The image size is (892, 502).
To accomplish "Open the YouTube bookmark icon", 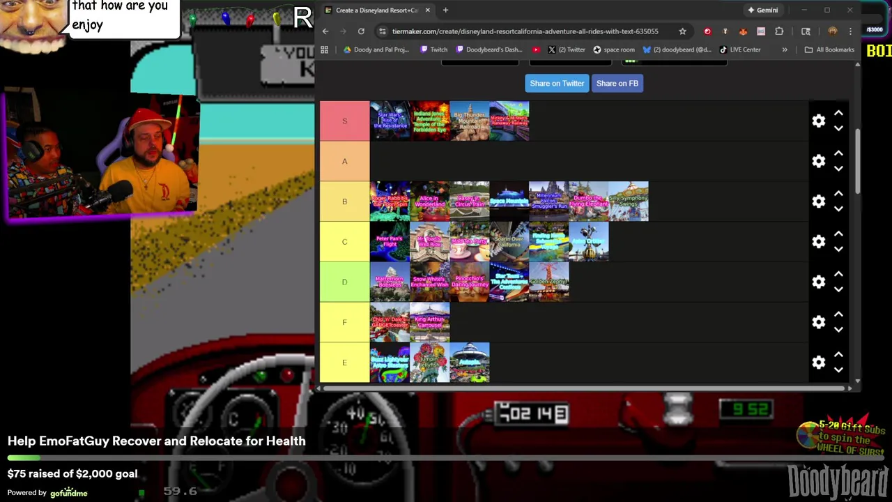I will (536, 50).
